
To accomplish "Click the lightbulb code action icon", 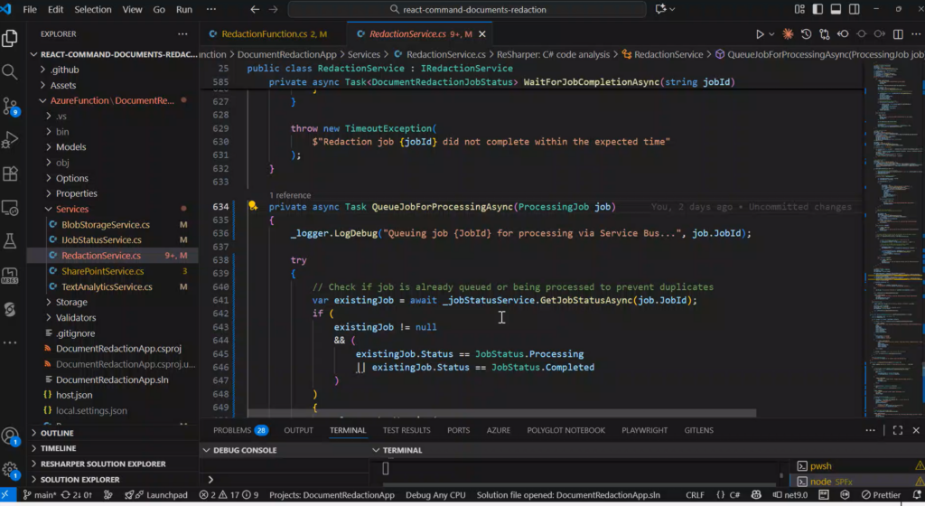I will click(253, 206).
